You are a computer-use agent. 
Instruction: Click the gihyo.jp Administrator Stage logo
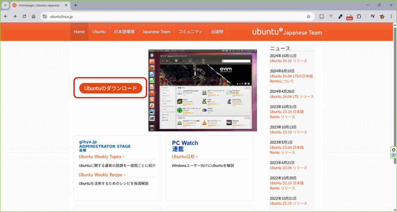click(105, 146)
